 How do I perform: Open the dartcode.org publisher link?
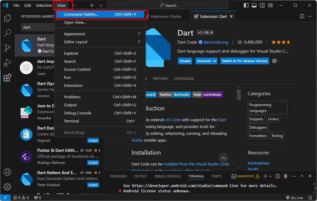[216, 42]
